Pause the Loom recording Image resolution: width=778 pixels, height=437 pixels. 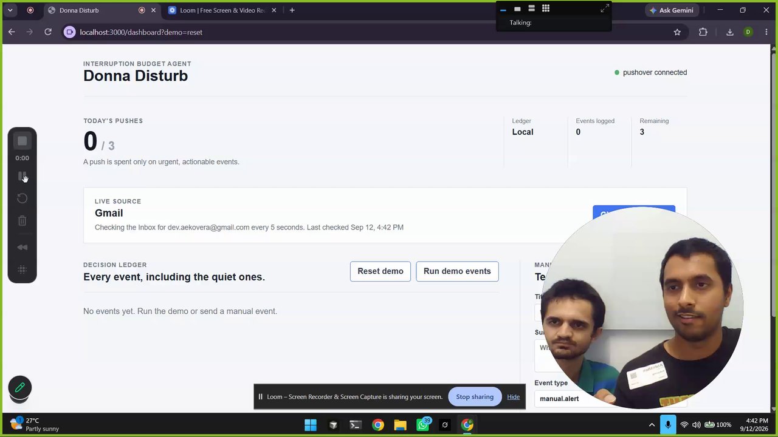coord(22,177)
